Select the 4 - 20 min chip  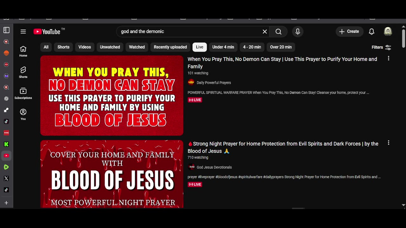tap(252, 47)
